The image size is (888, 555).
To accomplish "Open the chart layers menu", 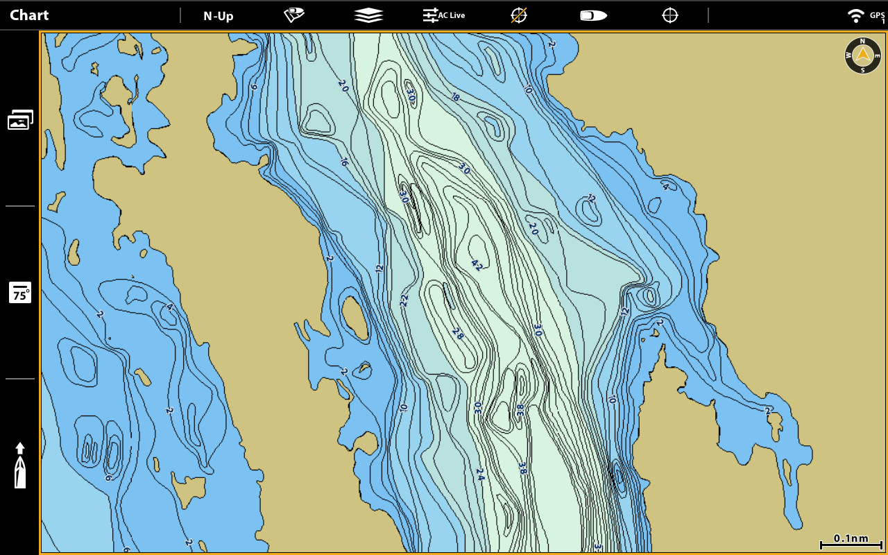I will click(x=368, y=15).
